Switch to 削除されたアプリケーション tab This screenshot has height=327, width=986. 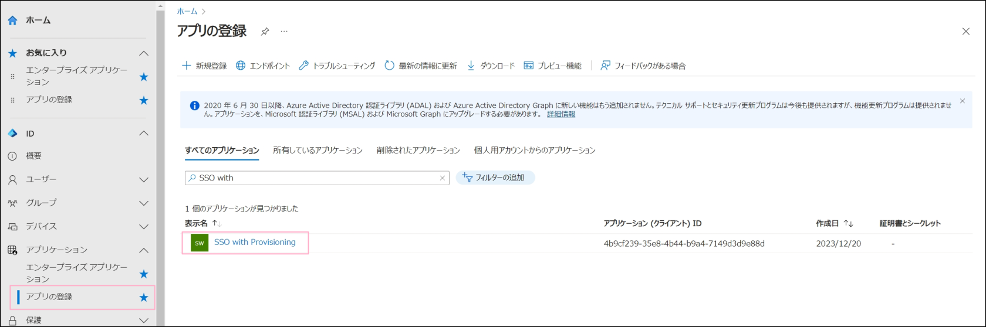418,151
